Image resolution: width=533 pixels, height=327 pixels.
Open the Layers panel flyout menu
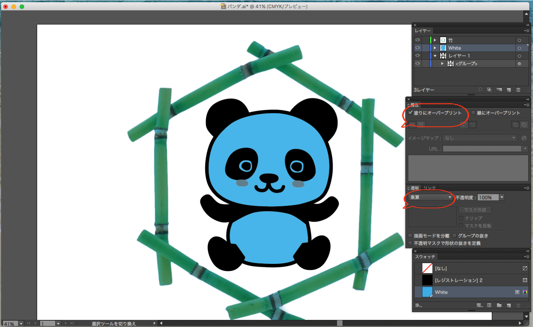526,31
